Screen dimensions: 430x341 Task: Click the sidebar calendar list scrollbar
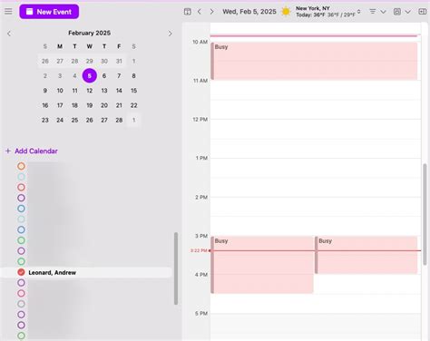point(176,268)
